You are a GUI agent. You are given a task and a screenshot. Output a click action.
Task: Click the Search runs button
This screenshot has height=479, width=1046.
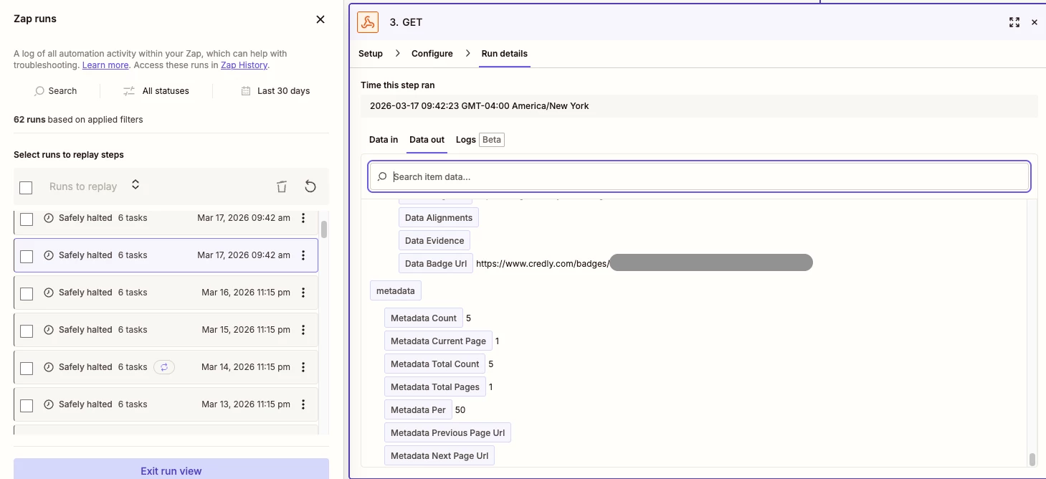[56, 91]
